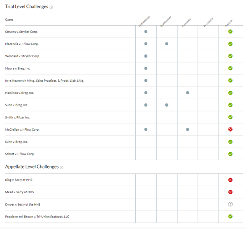This screenshot has width=247, height=229.
Task: Click the Methodology dot for Hamilton v. Breg, Inc.
Action: pyautogui.click(x=146, y=93)
